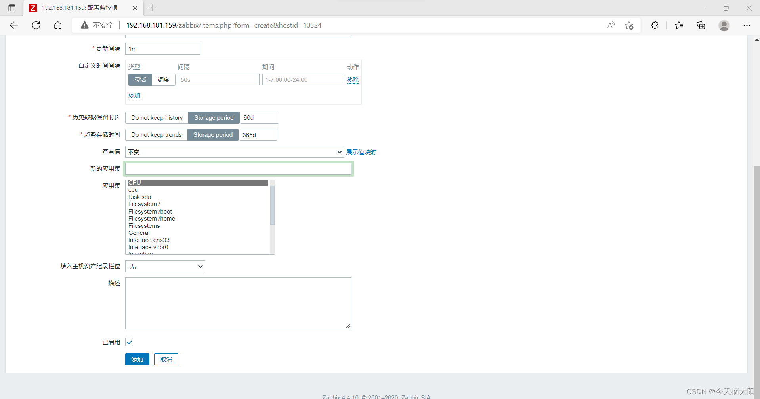Open the 查看值 dropdown
This screenshot has width=760, height=399.
click(235, 152)
